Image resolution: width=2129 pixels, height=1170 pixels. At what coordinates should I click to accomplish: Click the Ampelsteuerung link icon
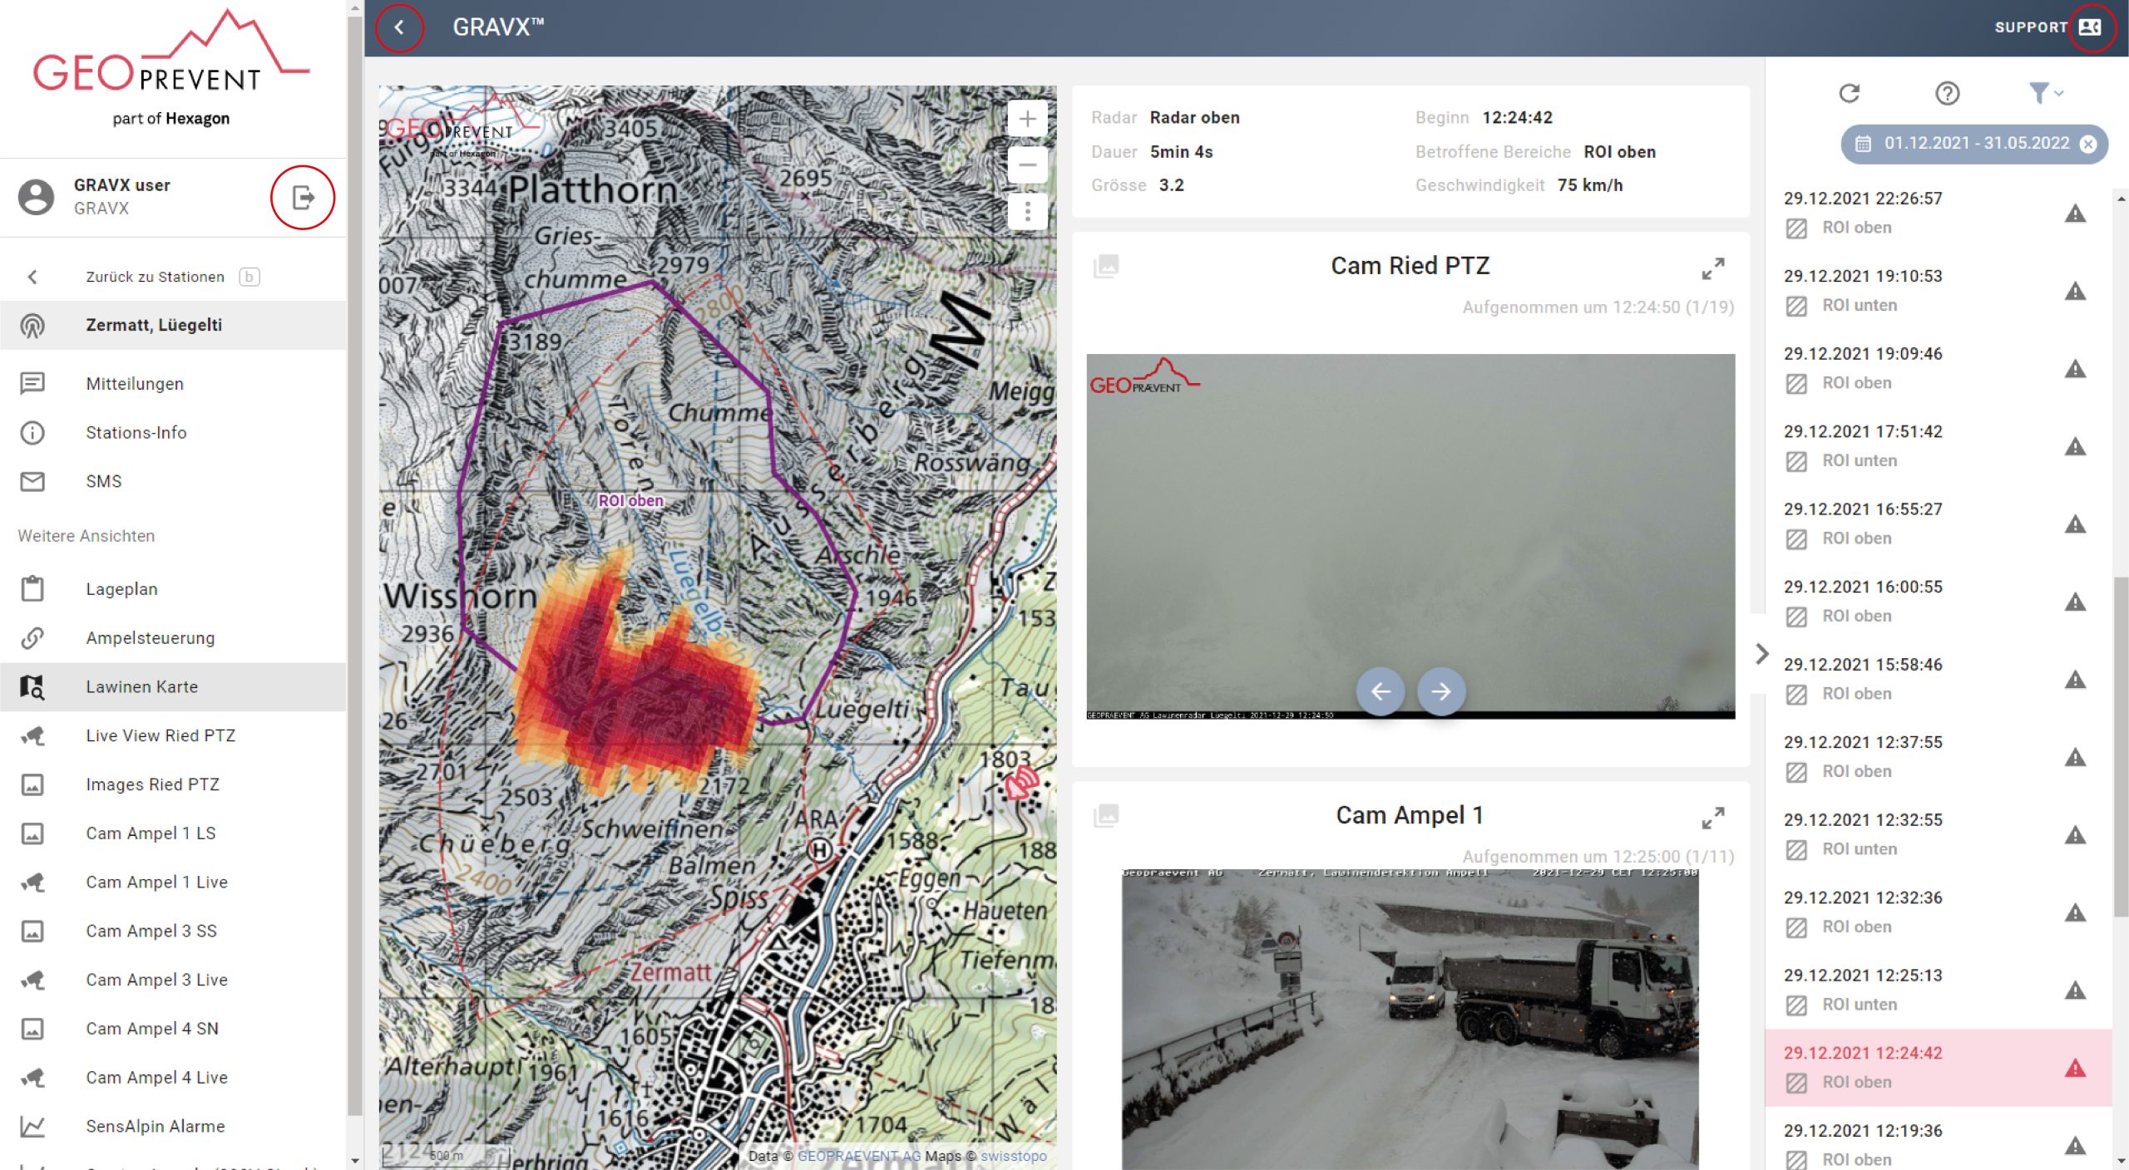click(32, 638)
